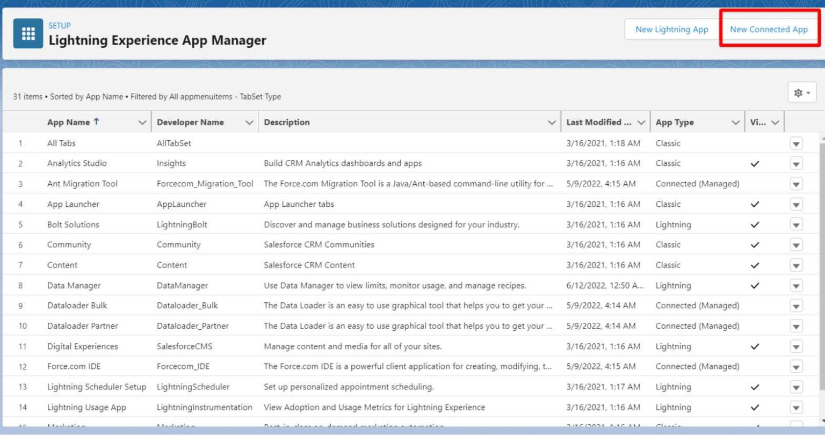Open row actions for Data Manager

point(796,286)
